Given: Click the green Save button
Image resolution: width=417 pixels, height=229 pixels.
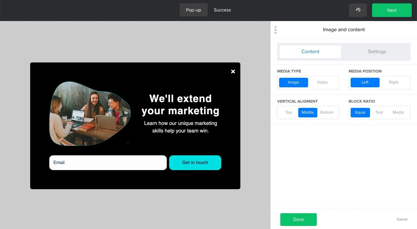Looking at the screenshot, I should pos(298,220).
